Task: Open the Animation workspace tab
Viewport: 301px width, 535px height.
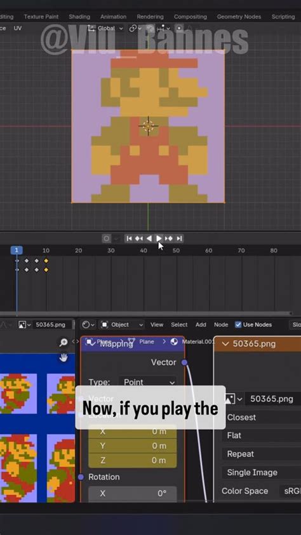Action: tap(113, 17)
